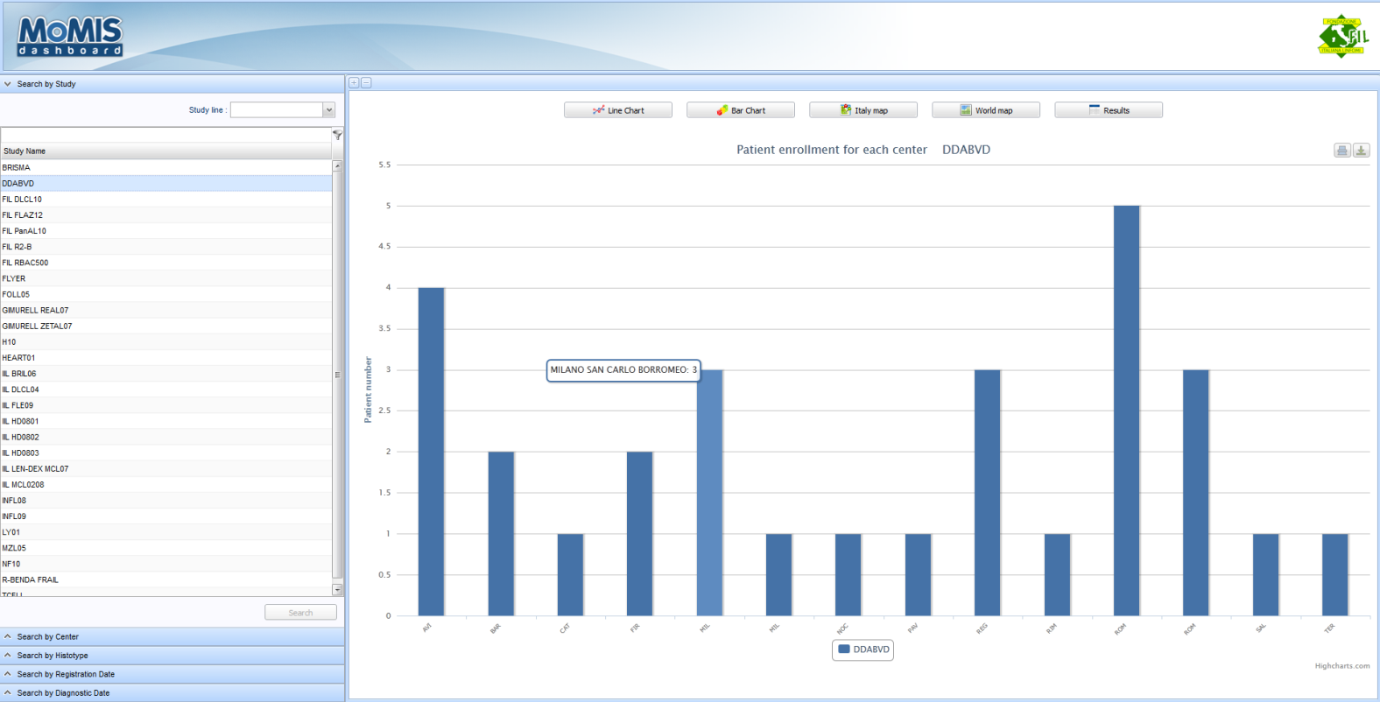Click the plus icon above the chart
The width and height of the screenshot is (1380, 702).
(x=354, y=83)
